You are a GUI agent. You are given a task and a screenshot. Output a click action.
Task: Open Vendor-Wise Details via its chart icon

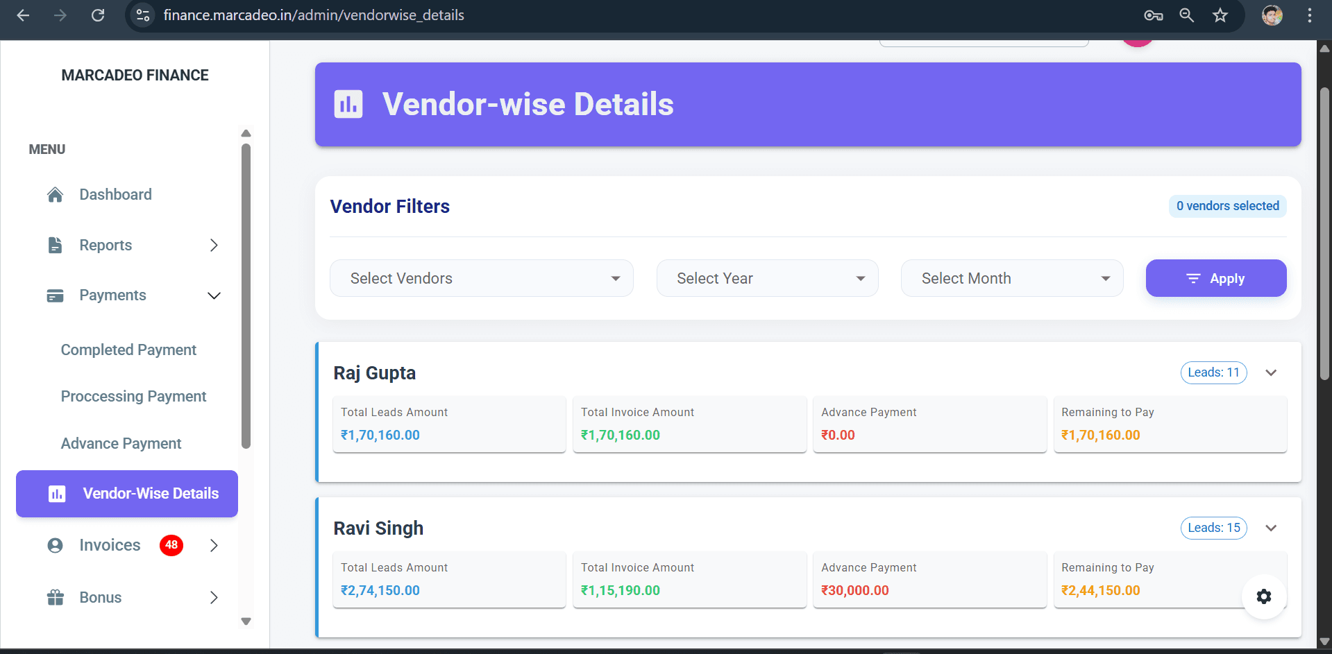click(56, 493)
